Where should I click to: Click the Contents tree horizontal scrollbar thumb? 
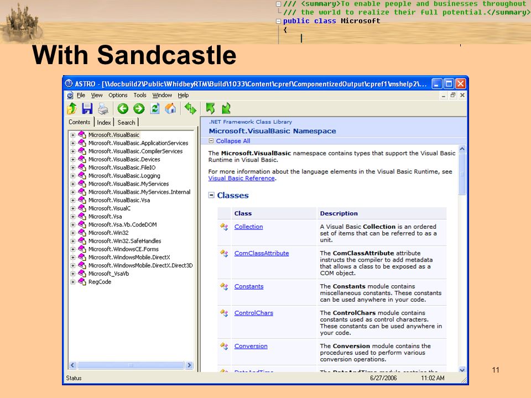pyautogui.click(x=131, y=365)
